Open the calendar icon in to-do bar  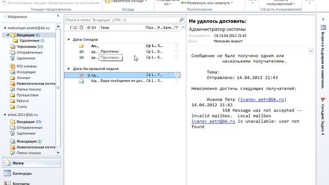323,27
